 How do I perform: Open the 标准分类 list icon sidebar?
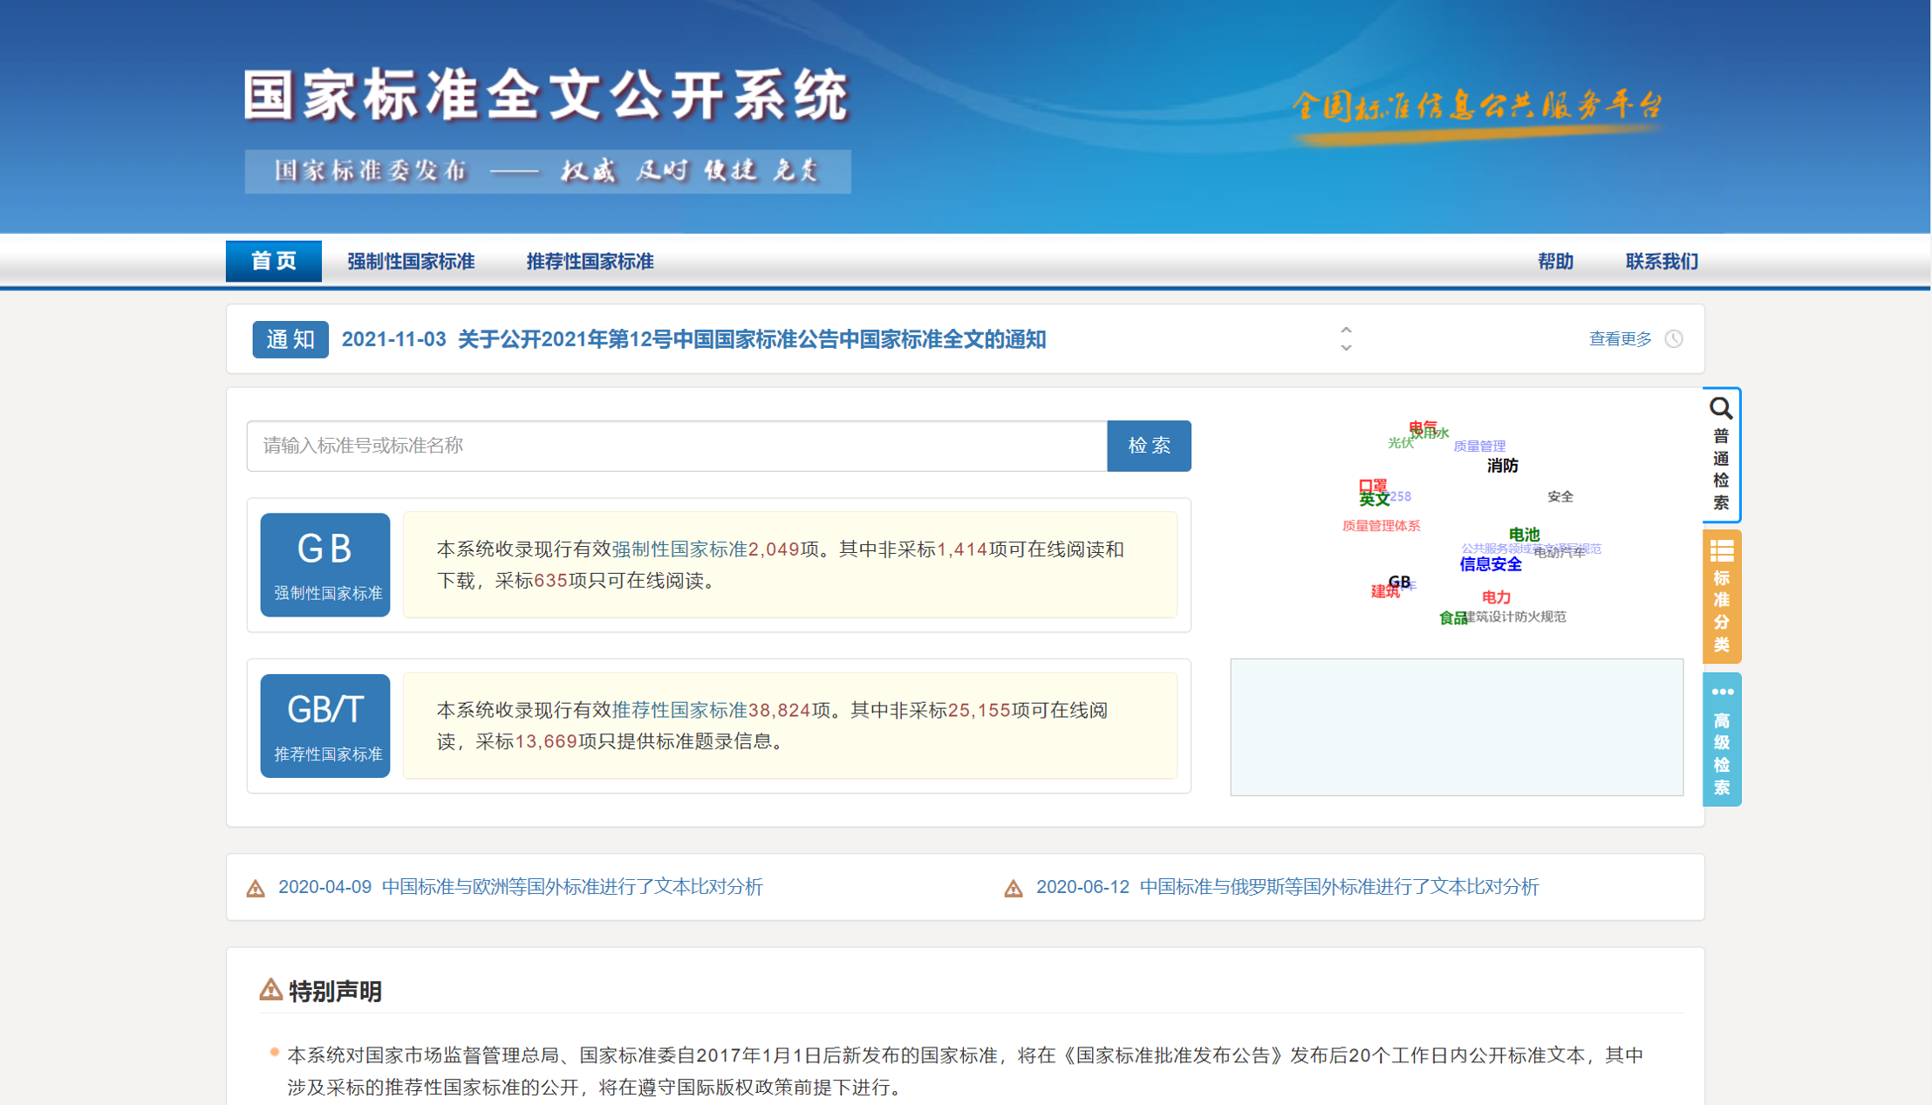[1721, 551]
